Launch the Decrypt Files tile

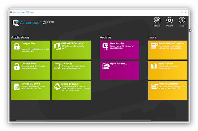click(31, 70)
